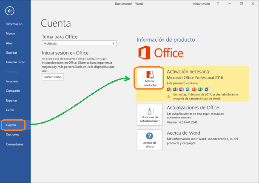Screen dimensions: 259x183
Task: Click the Outlook app icon in product list
Action: click(188, 89)
